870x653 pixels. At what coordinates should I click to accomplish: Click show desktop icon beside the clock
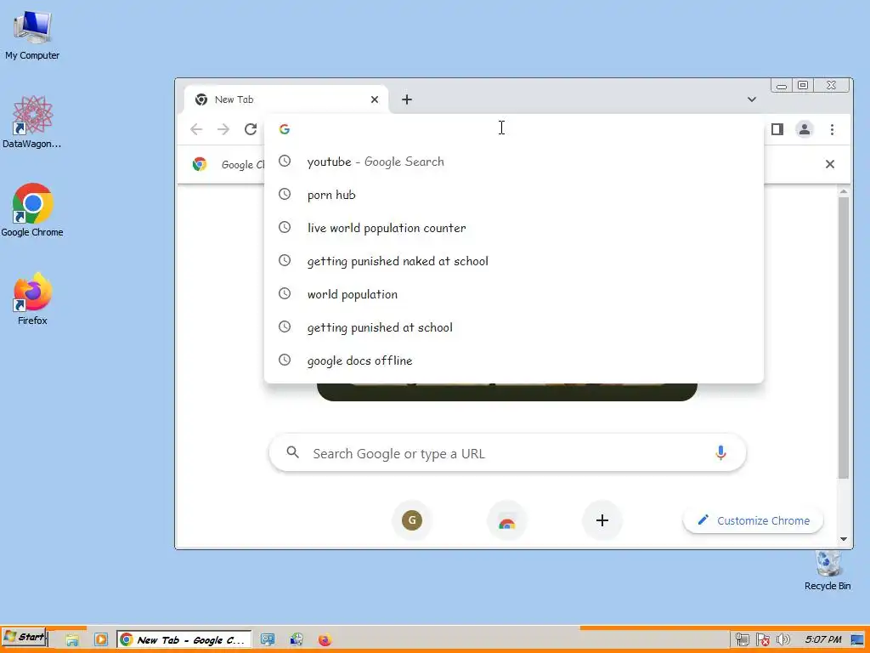click(858, 640)
